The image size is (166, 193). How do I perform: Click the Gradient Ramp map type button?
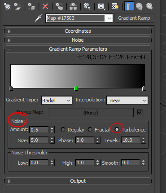(x=134, y=18)
